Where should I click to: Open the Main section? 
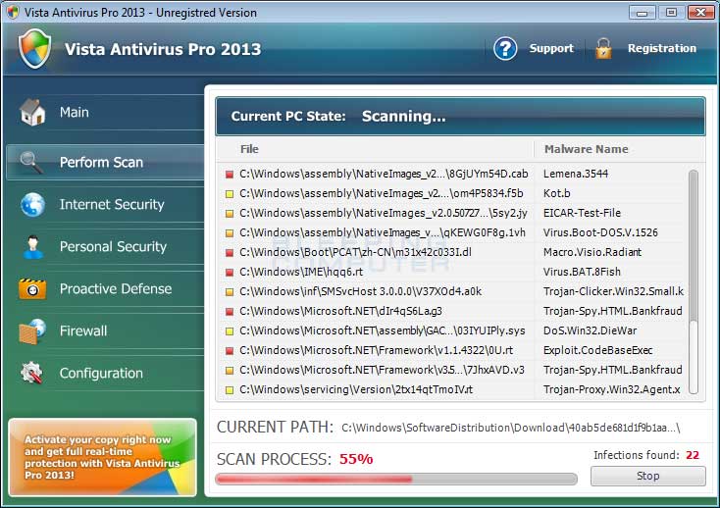106,112
